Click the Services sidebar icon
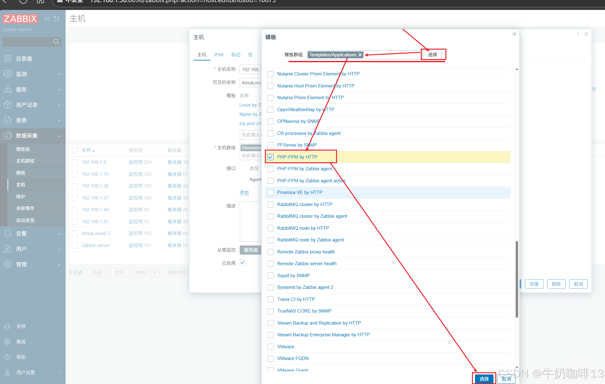Screen dimensions: 605x384 point(8,89)
